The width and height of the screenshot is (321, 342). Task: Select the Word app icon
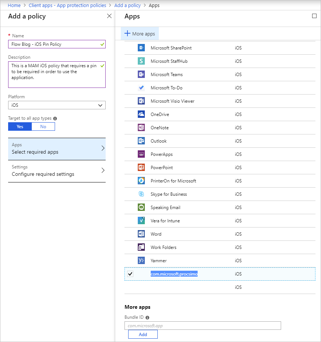tap(141, 234)
